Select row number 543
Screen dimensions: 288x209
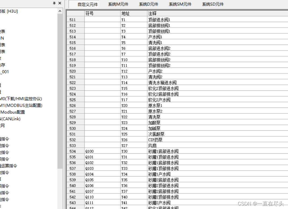click(75, 203)
